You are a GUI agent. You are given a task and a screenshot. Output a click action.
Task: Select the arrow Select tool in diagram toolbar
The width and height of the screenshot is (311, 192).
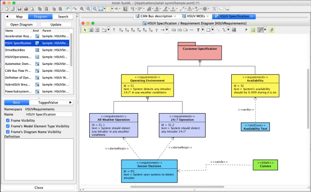85,30
